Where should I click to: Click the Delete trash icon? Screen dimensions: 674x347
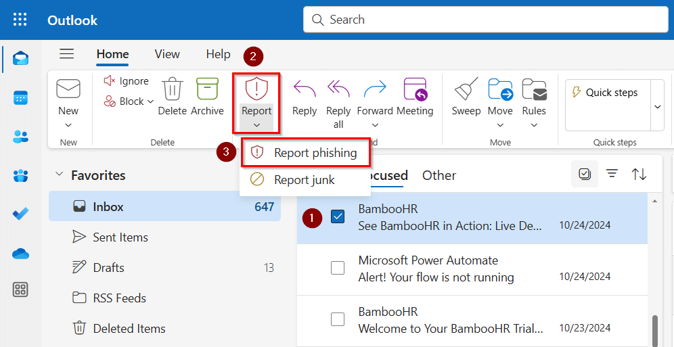[173, 90]
